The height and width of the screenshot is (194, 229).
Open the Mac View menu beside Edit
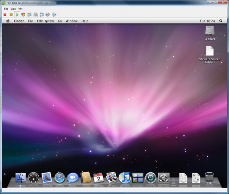[x=50, y=21]
